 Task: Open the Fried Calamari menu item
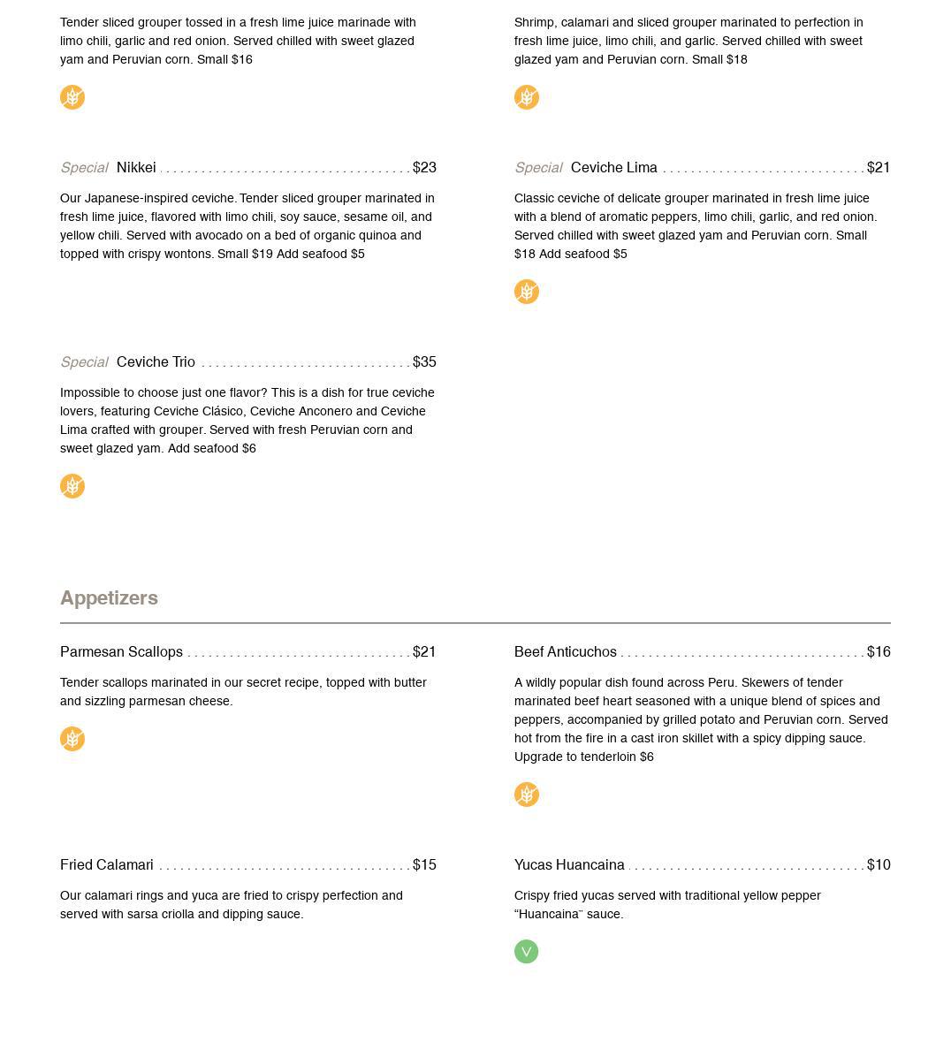107,865
